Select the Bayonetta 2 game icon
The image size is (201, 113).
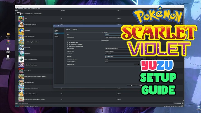pos(21,48)
